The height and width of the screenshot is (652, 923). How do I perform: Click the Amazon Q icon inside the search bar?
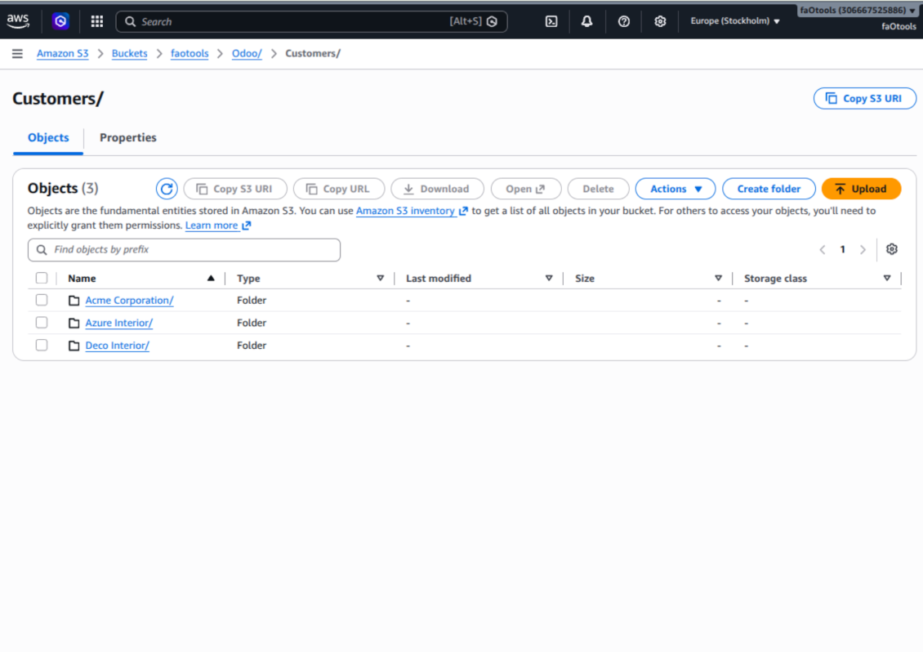click(492, 22)
